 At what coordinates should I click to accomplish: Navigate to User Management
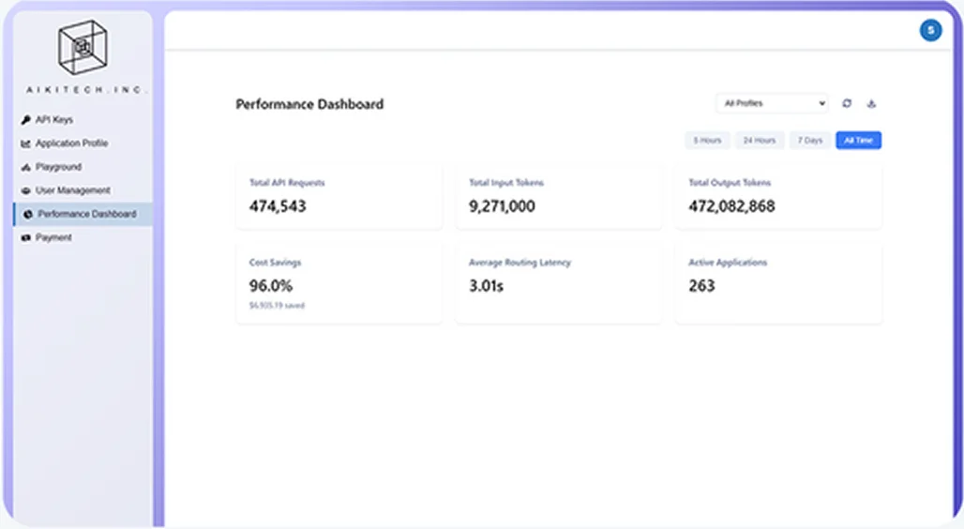coord(83,190)
